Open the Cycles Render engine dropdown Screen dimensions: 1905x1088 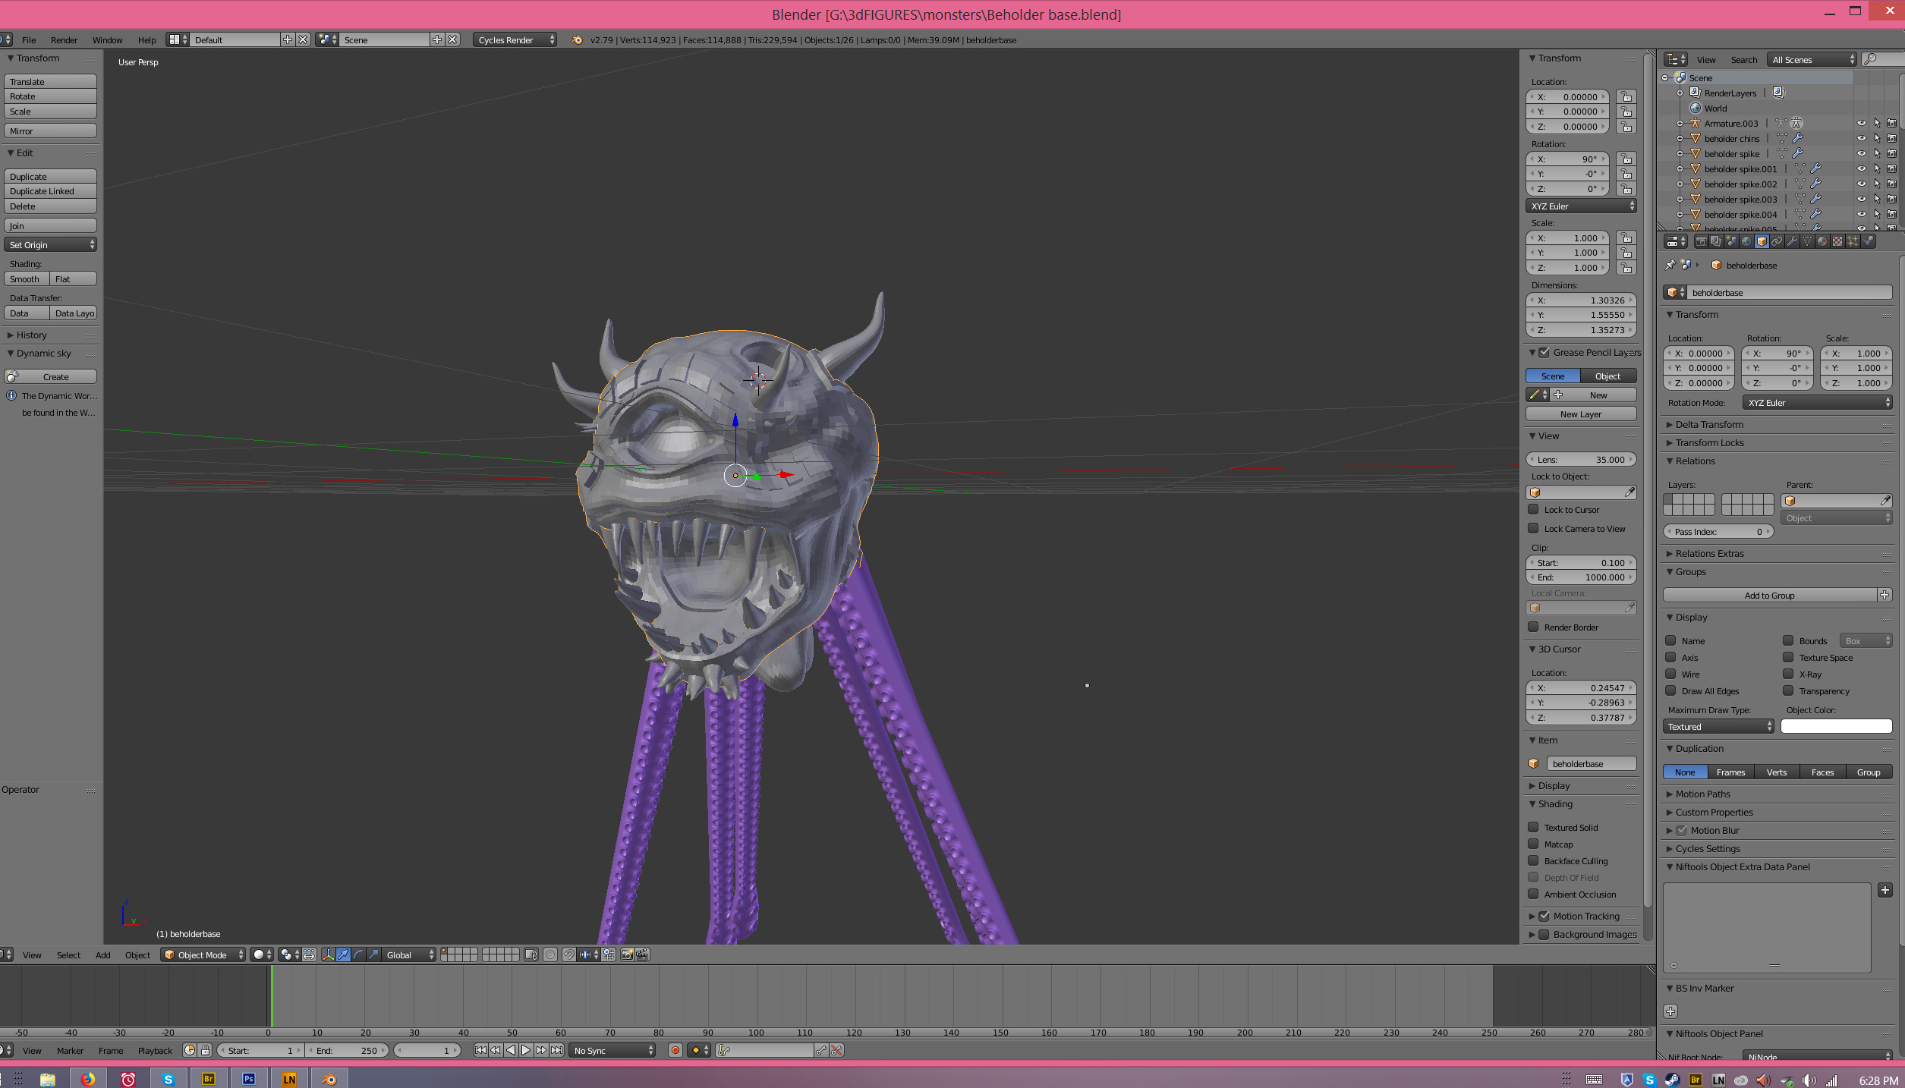click(x=515, y=39)
